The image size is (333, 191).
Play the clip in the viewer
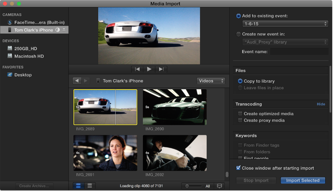click(149, 69)
